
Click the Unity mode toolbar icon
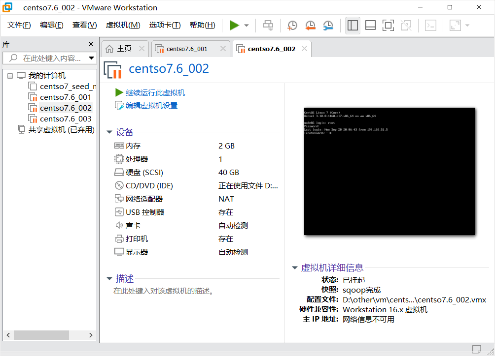406,25
